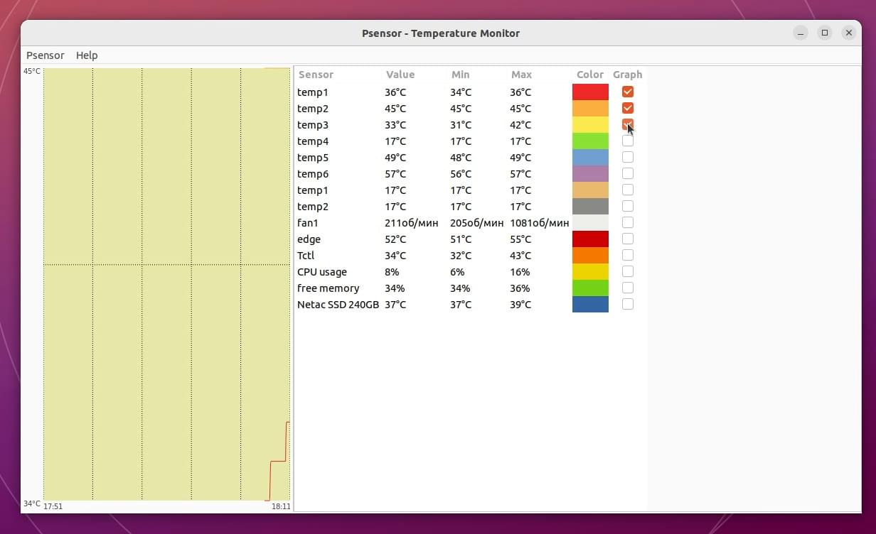Select the temp3 sensor name
The width and height of the screenshot is (876, 534).
pos(313,125)
